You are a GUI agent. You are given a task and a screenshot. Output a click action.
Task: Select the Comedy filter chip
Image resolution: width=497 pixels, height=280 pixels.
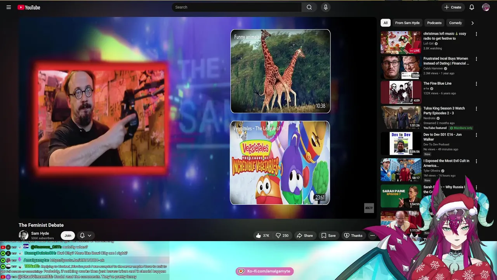455,23
